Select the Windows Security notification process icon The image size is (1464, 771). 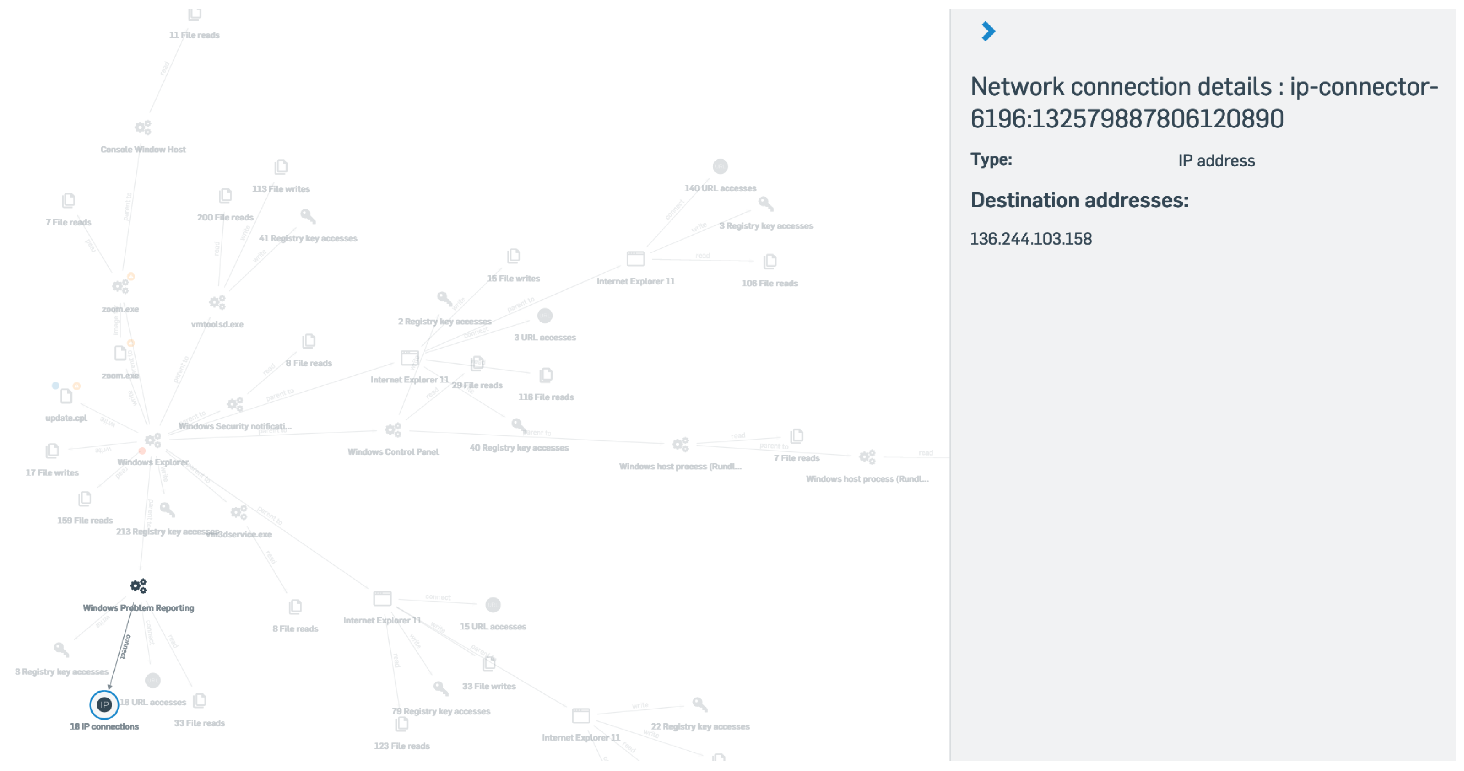tap(235, 404)
